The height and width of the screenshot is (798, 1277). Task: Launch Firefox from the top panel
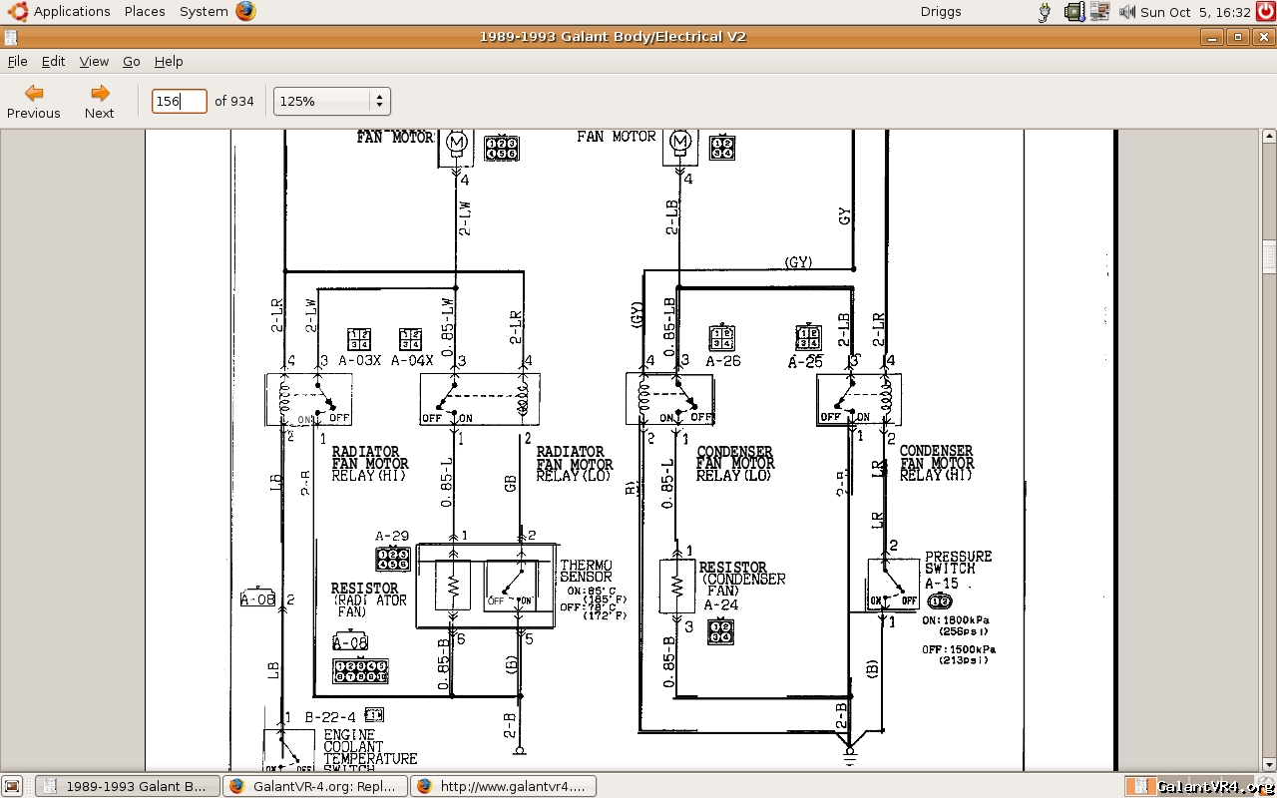pyautogui.click(x=245, y=12)
